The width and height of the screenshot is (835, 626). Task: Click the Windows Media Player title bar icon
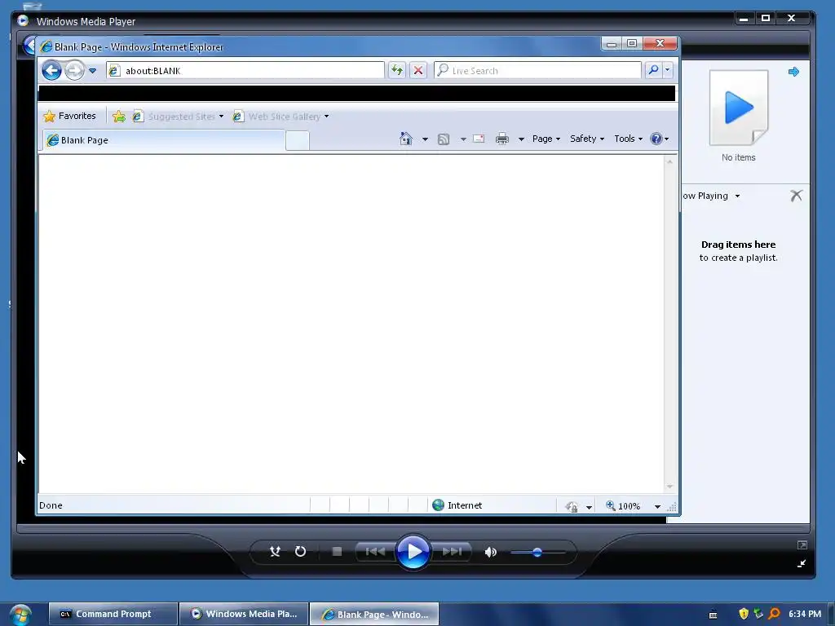tap(23, 20)
